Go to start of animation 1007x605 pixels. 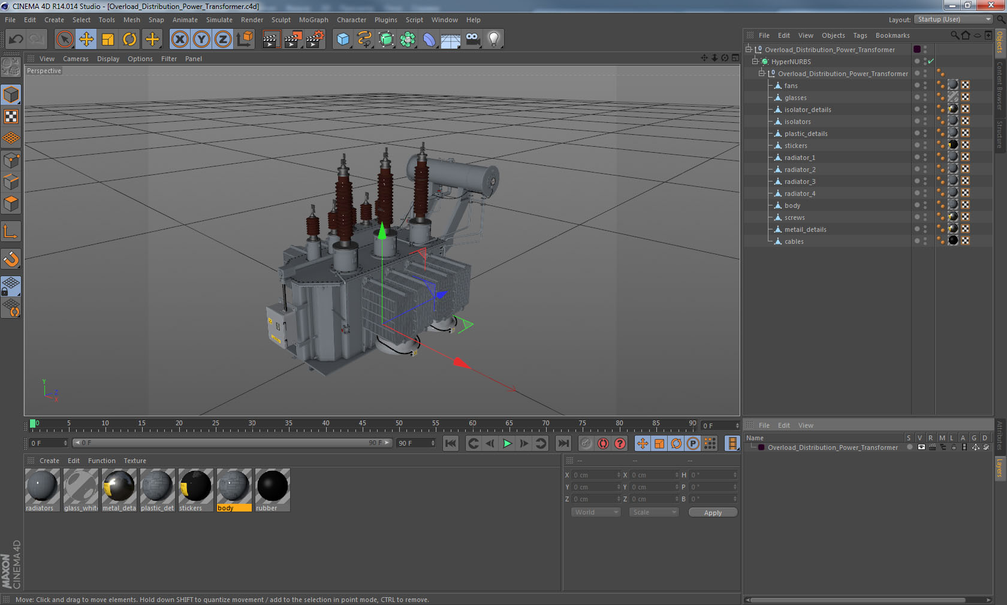click(451, 443)
